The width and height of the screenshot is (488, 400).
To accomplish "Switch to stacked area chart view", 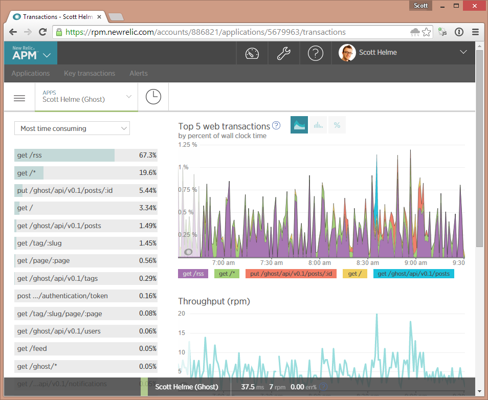I will point(299,125).
